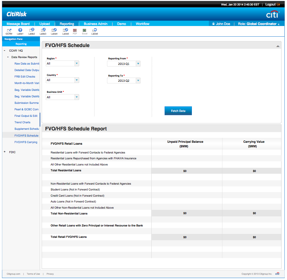Export the report as PDF
Viewport: 287px width, 280px height.
pyautogui.click(x=75, y=31)
